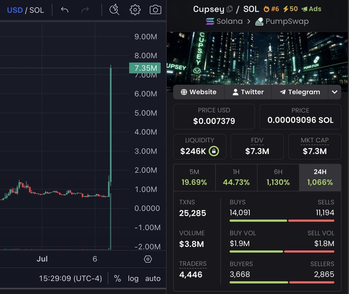Switch chart to SOL pricing
Screen dimensions: 349x294
[37, 10]
